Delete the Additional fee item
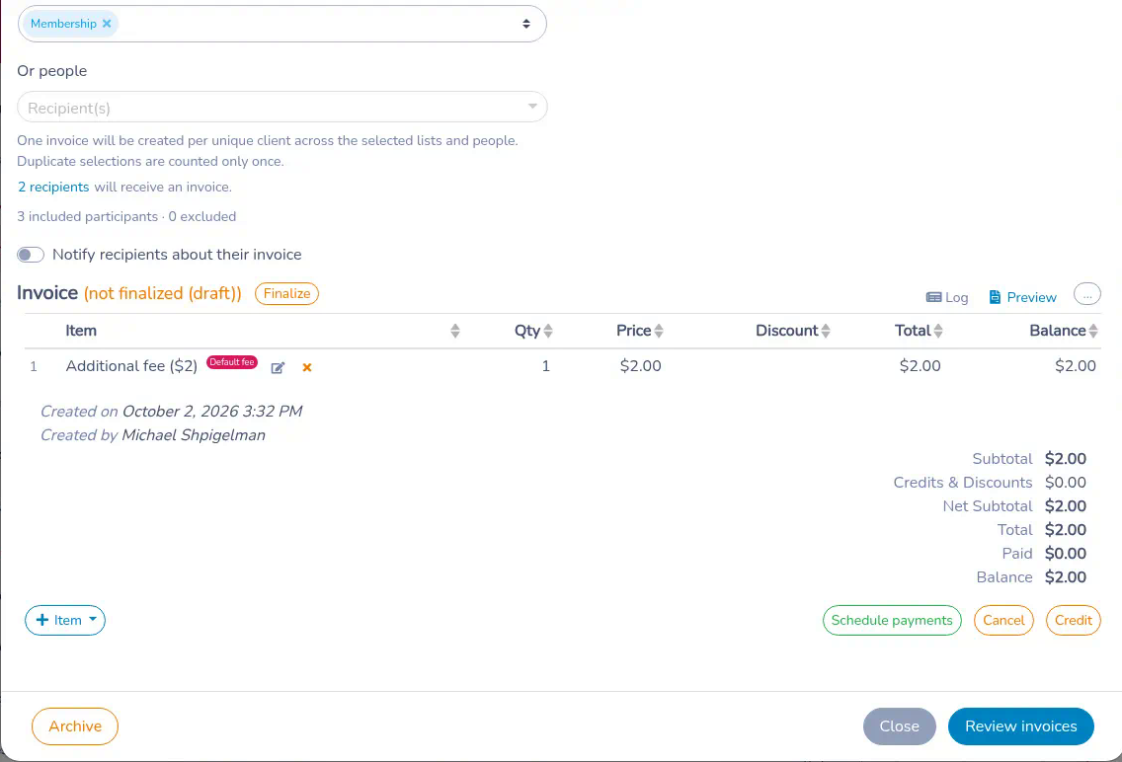The image size is (1122, 762). pos(307,367)
